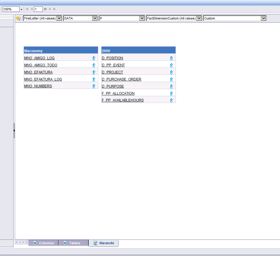Click the upload arrow beside F_PP_AVAILABLEHOURS

point(171,100)
